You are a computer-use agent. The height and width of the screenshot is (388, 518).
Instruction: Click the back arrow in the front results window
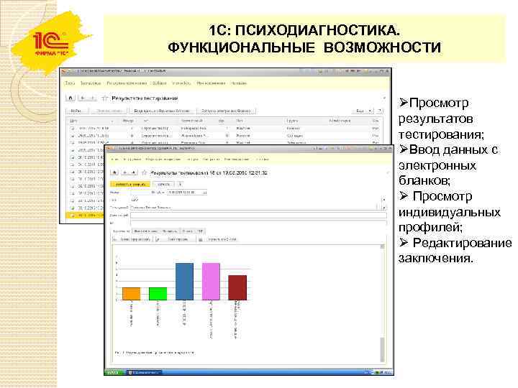tap(125, 172)
